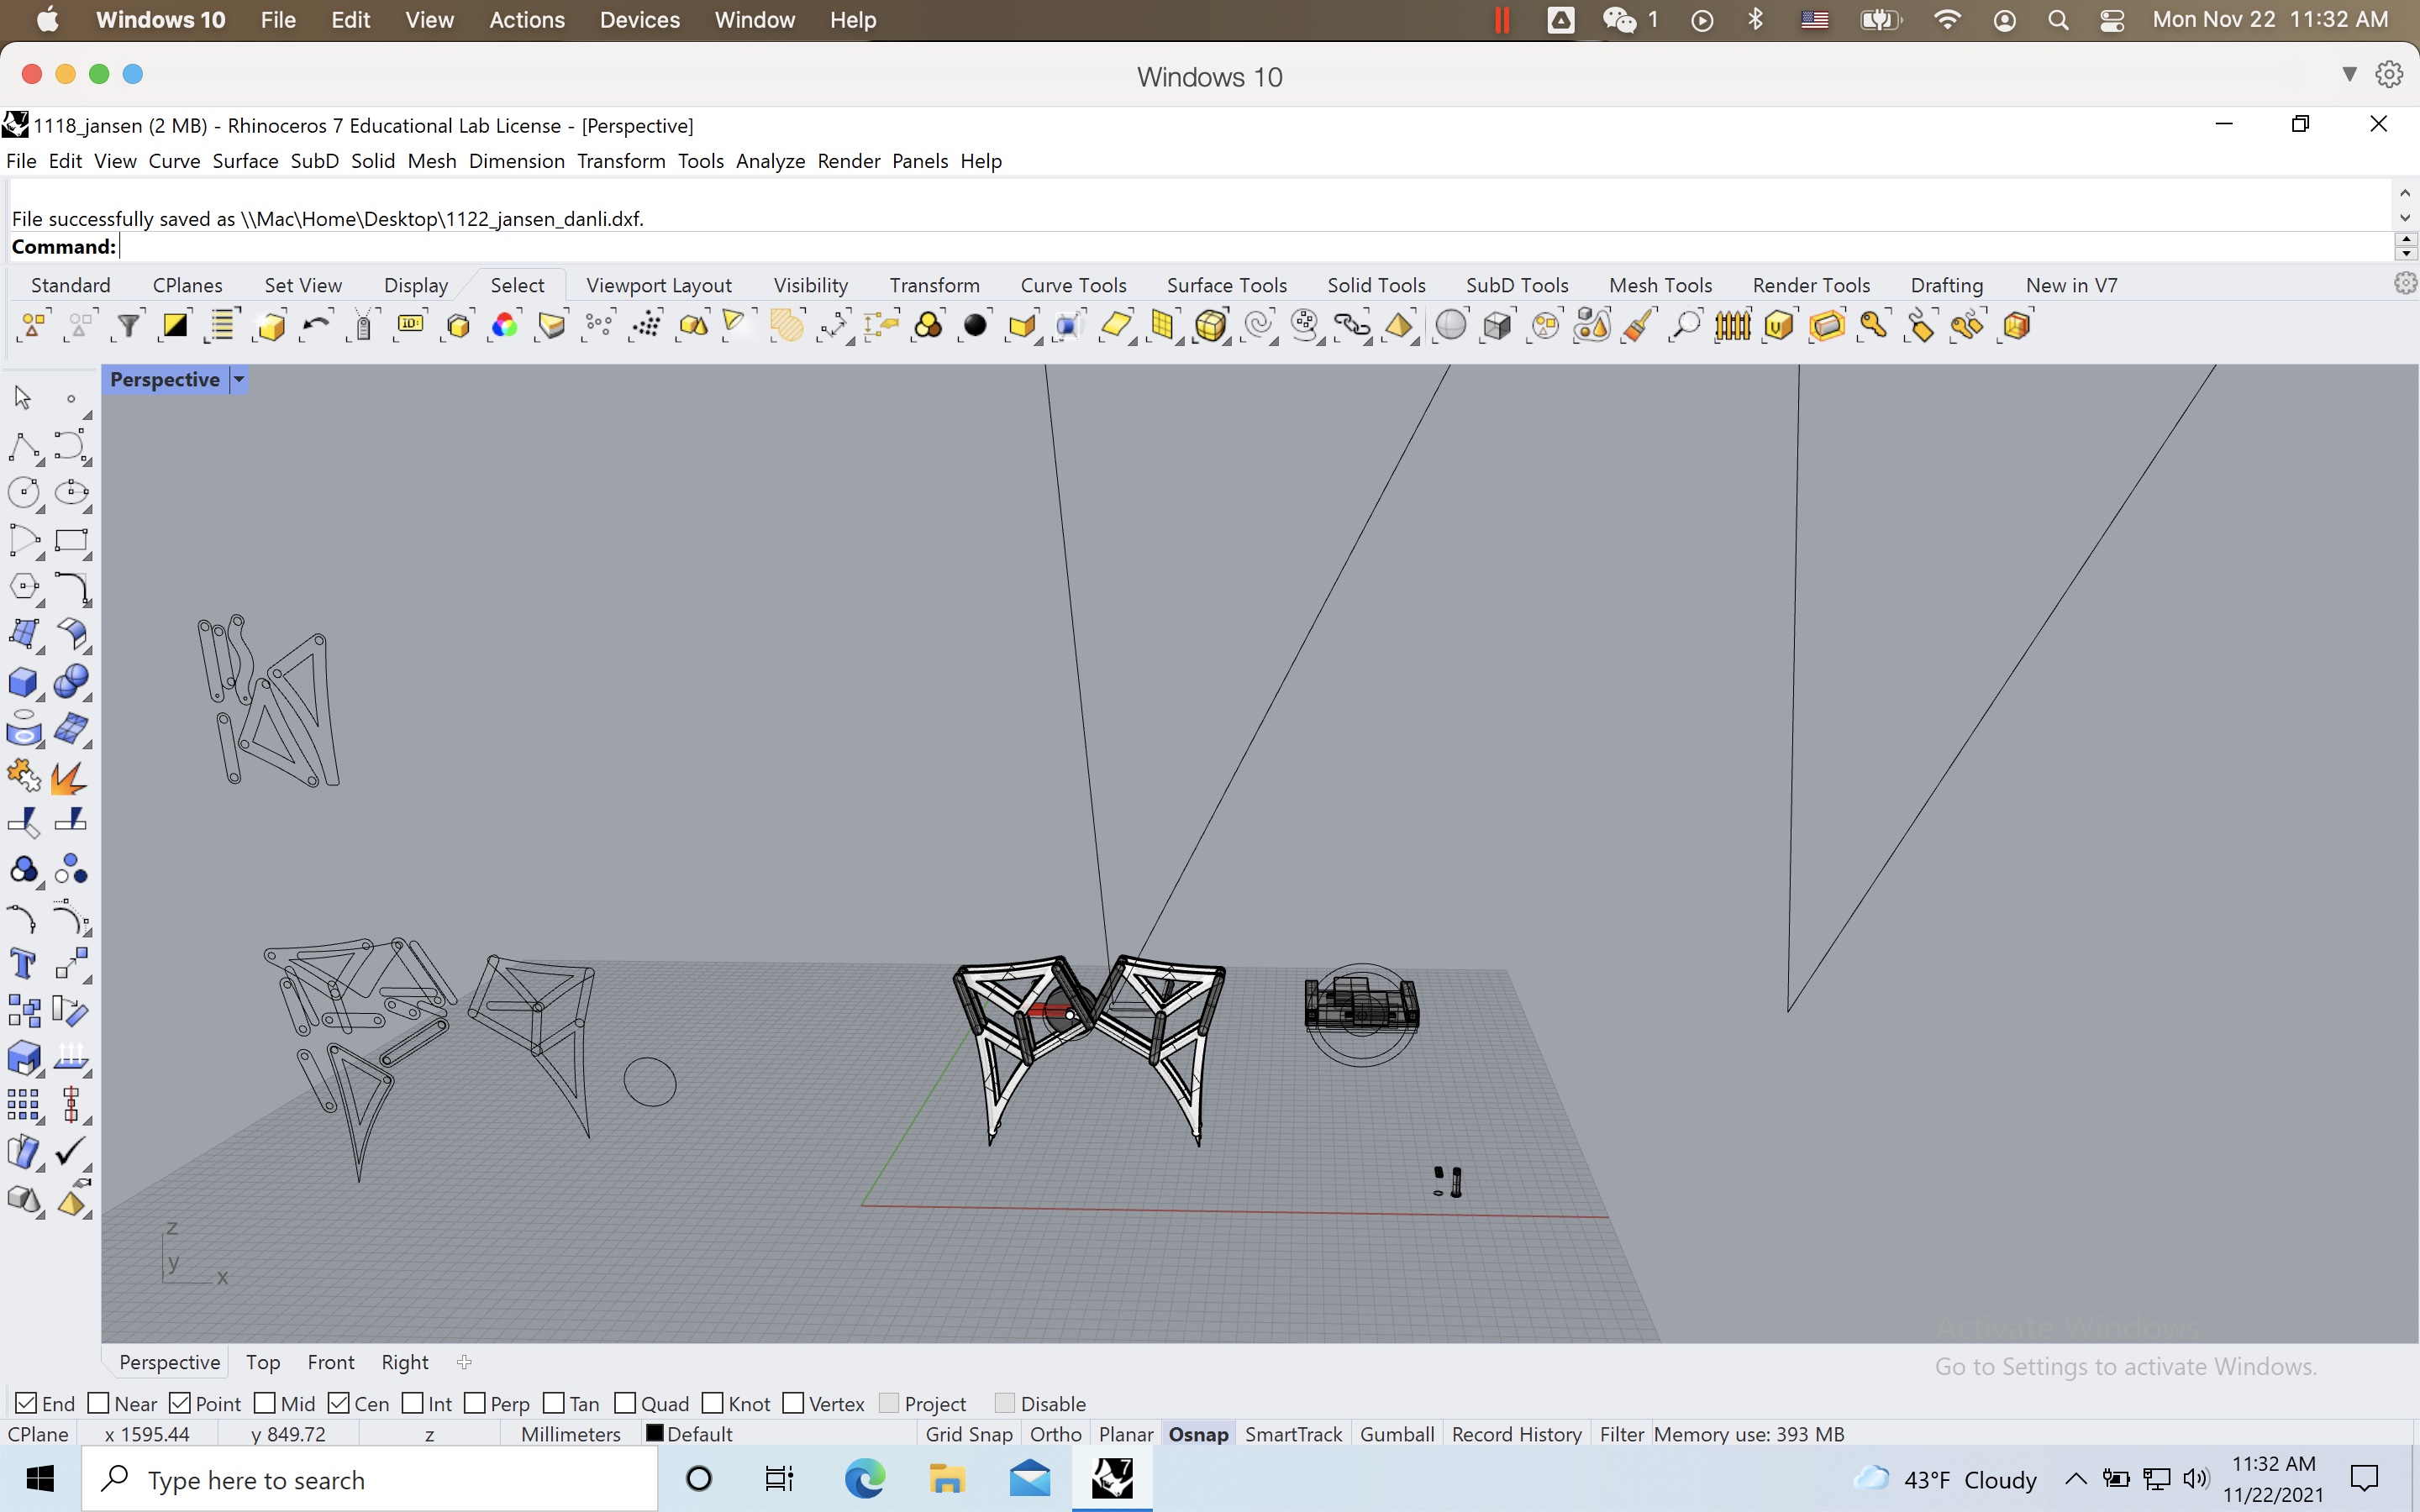Image resolution: width=2420 pixels, height=1512 pixels.
Task: Click the Windows taskbar search box
Action: point(370,1479)
